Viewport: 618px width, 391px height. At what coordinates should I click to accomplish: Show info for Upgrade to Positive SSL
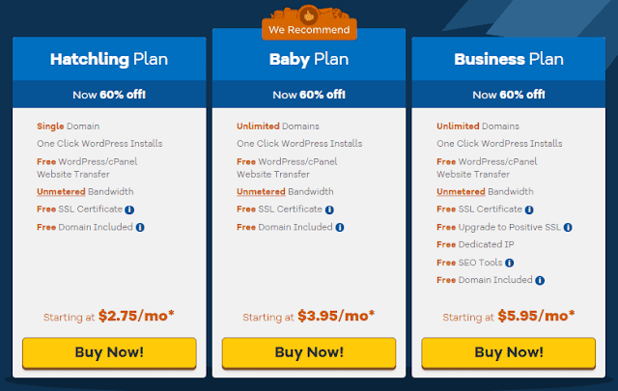[x=568, y=228]
